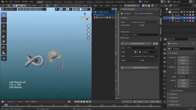Remove the switch input variable
This screenshot has width=196, height=110.
click(156, 48)
